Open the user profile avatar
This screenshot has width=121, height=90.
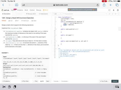tap(118, 10)
